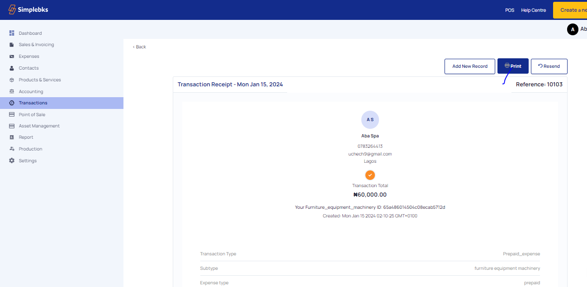Click the Resend button

pos(549,66)
